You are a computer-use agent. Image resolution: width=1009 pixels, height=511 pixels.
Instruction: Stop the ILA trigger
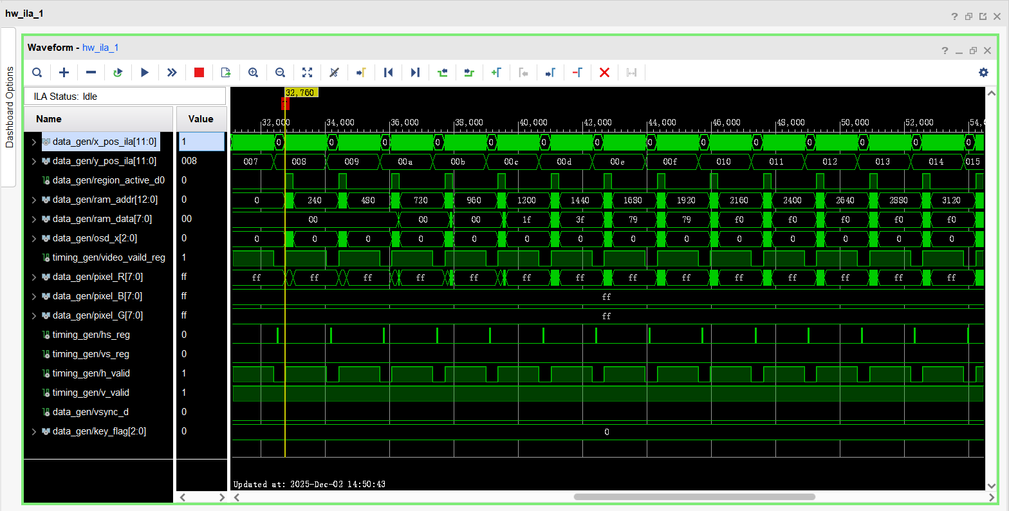(199, 73)
